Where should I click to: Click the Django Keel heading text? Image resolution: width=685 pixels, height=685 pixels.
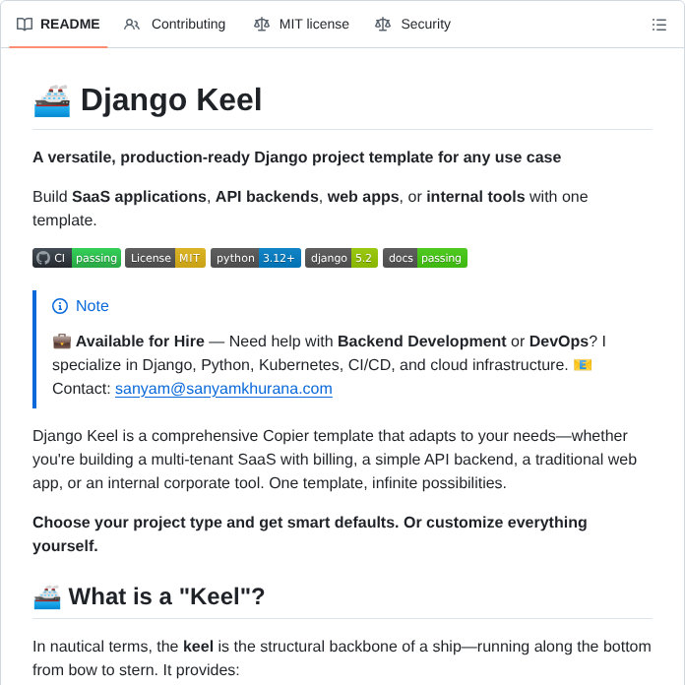(x=171, y=100)
